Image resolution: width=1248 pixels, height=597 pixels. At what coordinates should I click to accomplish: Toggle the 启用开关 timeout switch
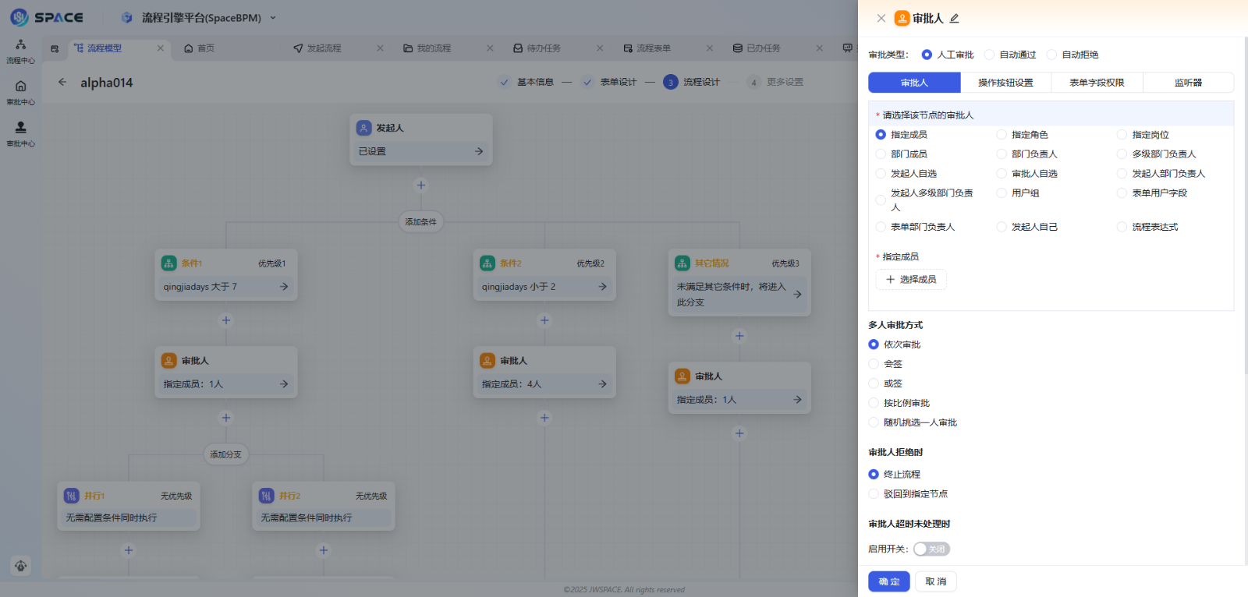[931, 549]
